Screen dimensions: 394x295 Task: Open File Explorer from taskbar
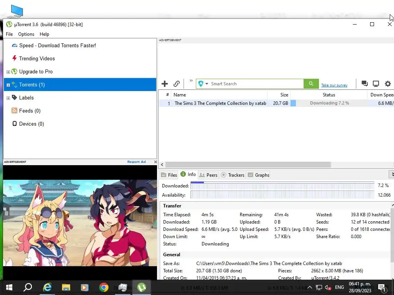coord(66,287)
